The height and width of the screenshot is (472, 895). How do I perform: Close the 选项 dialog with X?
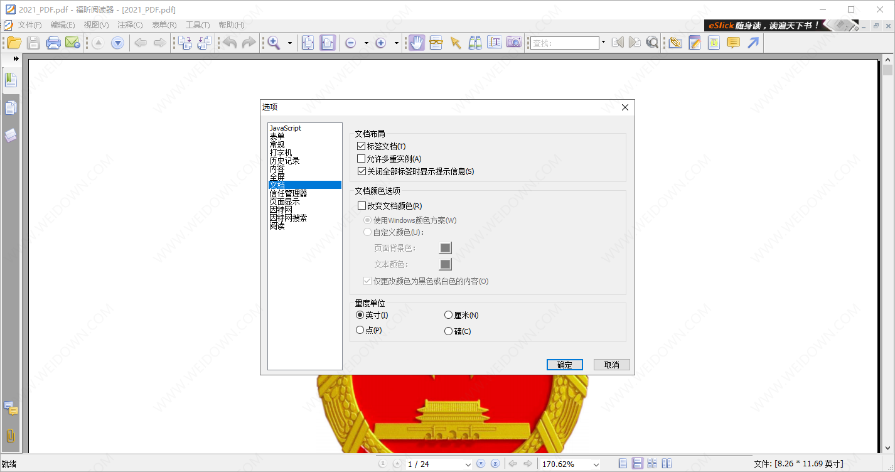coord(624,107)
